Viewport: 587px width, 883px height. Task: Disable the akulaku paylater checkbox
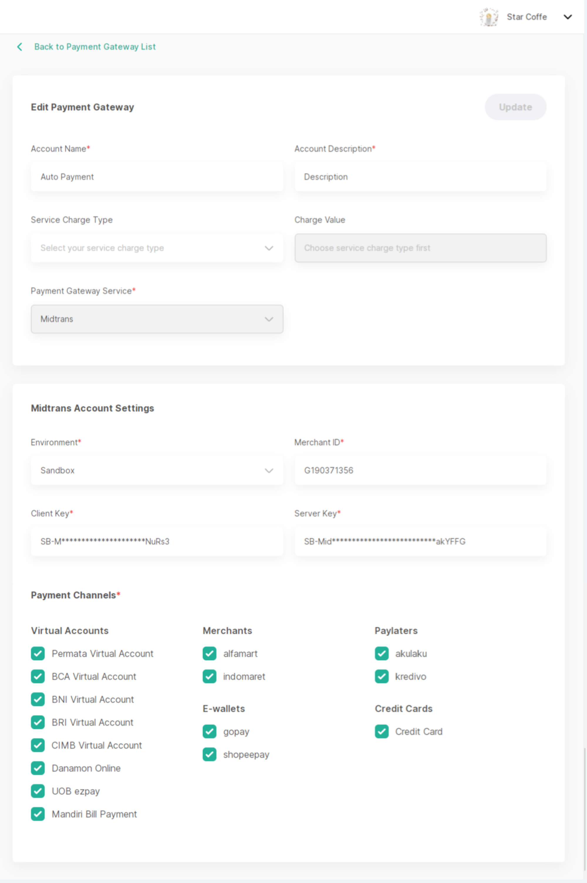pyautogui.click(x=382, y=654)
